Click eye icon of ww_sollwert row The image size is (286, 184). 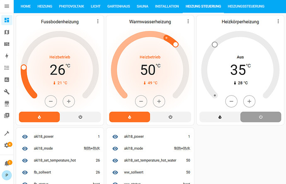115,172
